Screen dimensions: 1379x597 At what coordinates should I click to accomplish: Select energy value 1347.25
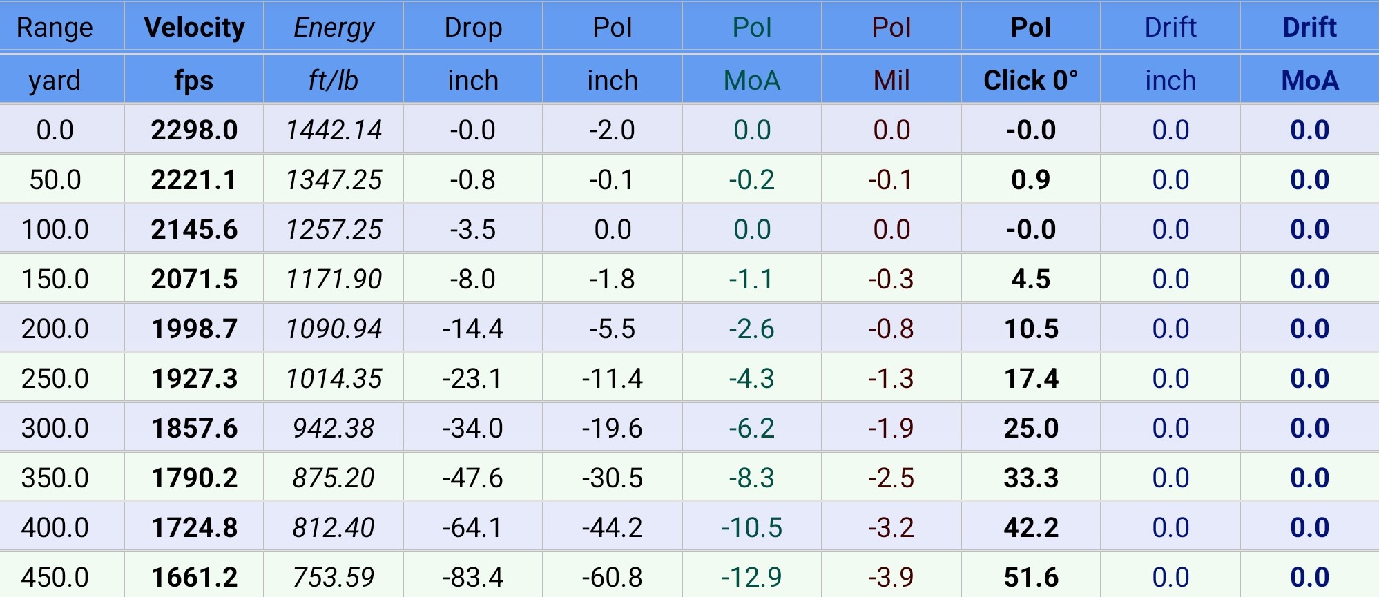click(x=334, y=179)
